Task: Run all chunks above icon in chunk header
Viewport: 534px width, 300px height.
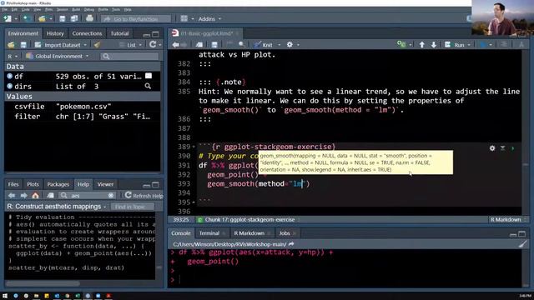Action: click(502, 148)
